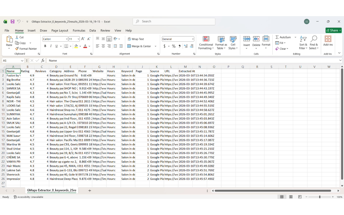Toggle Bold formatting

point(45,46)
